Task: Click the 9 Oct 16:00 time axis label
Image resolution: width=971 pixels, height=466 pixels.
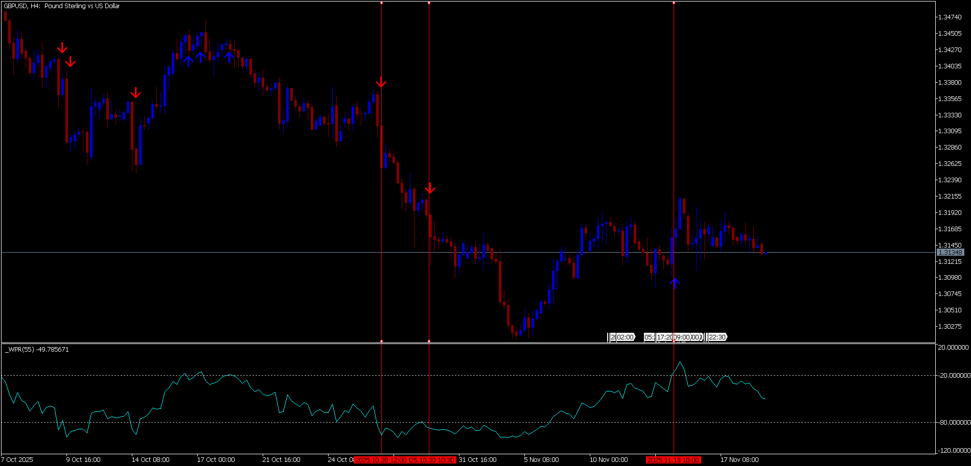Action: tap(83, 460)
